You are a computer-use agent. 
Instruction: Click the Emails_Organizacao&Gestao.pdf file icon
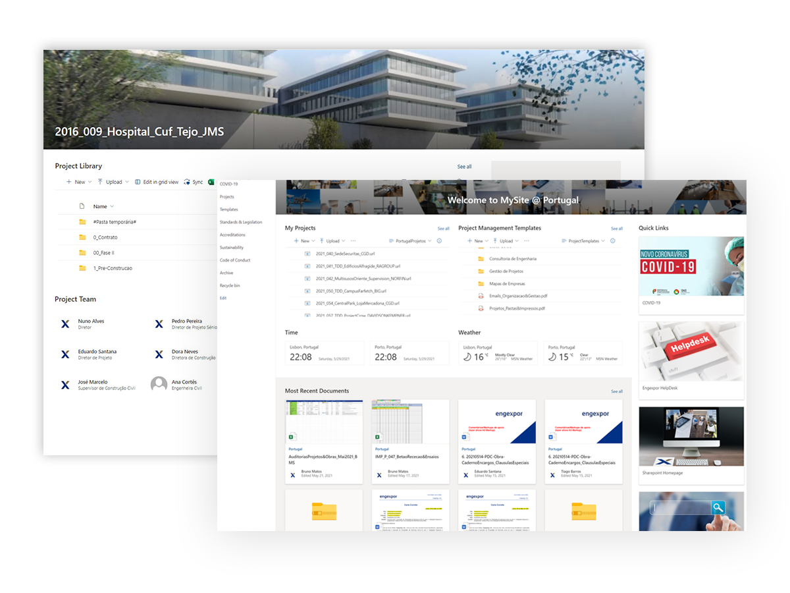(x=481, y=296)
